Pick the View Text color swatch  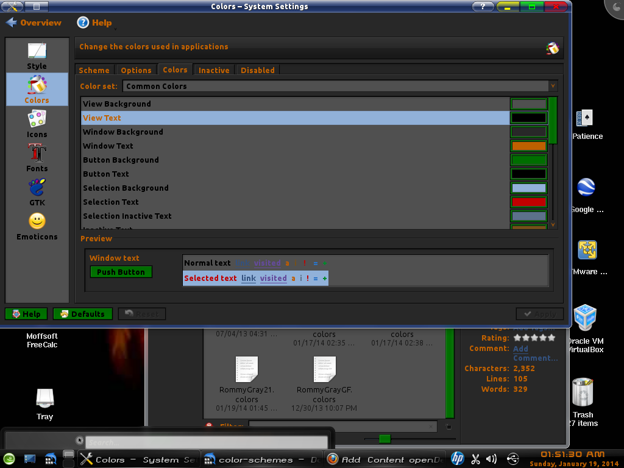pos(528,118)
